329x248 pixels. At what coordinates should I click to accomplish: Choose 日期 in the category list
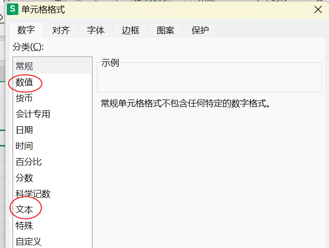[24, 130]
